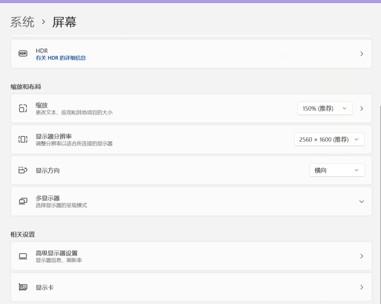Screen dimensions: 381x304
Task: Open the 有关 HDR 的详细信息 link
Action: tap(61, 58)
